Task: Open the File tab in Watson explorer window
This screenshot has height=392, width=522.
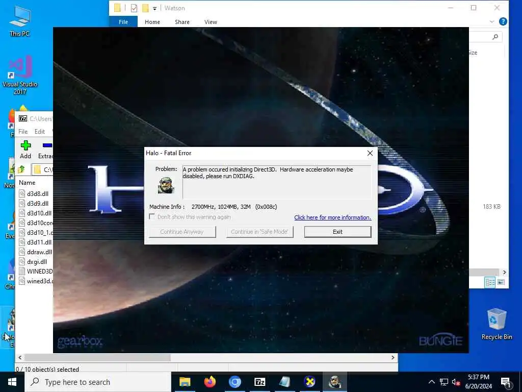Action: click(123, 21)
